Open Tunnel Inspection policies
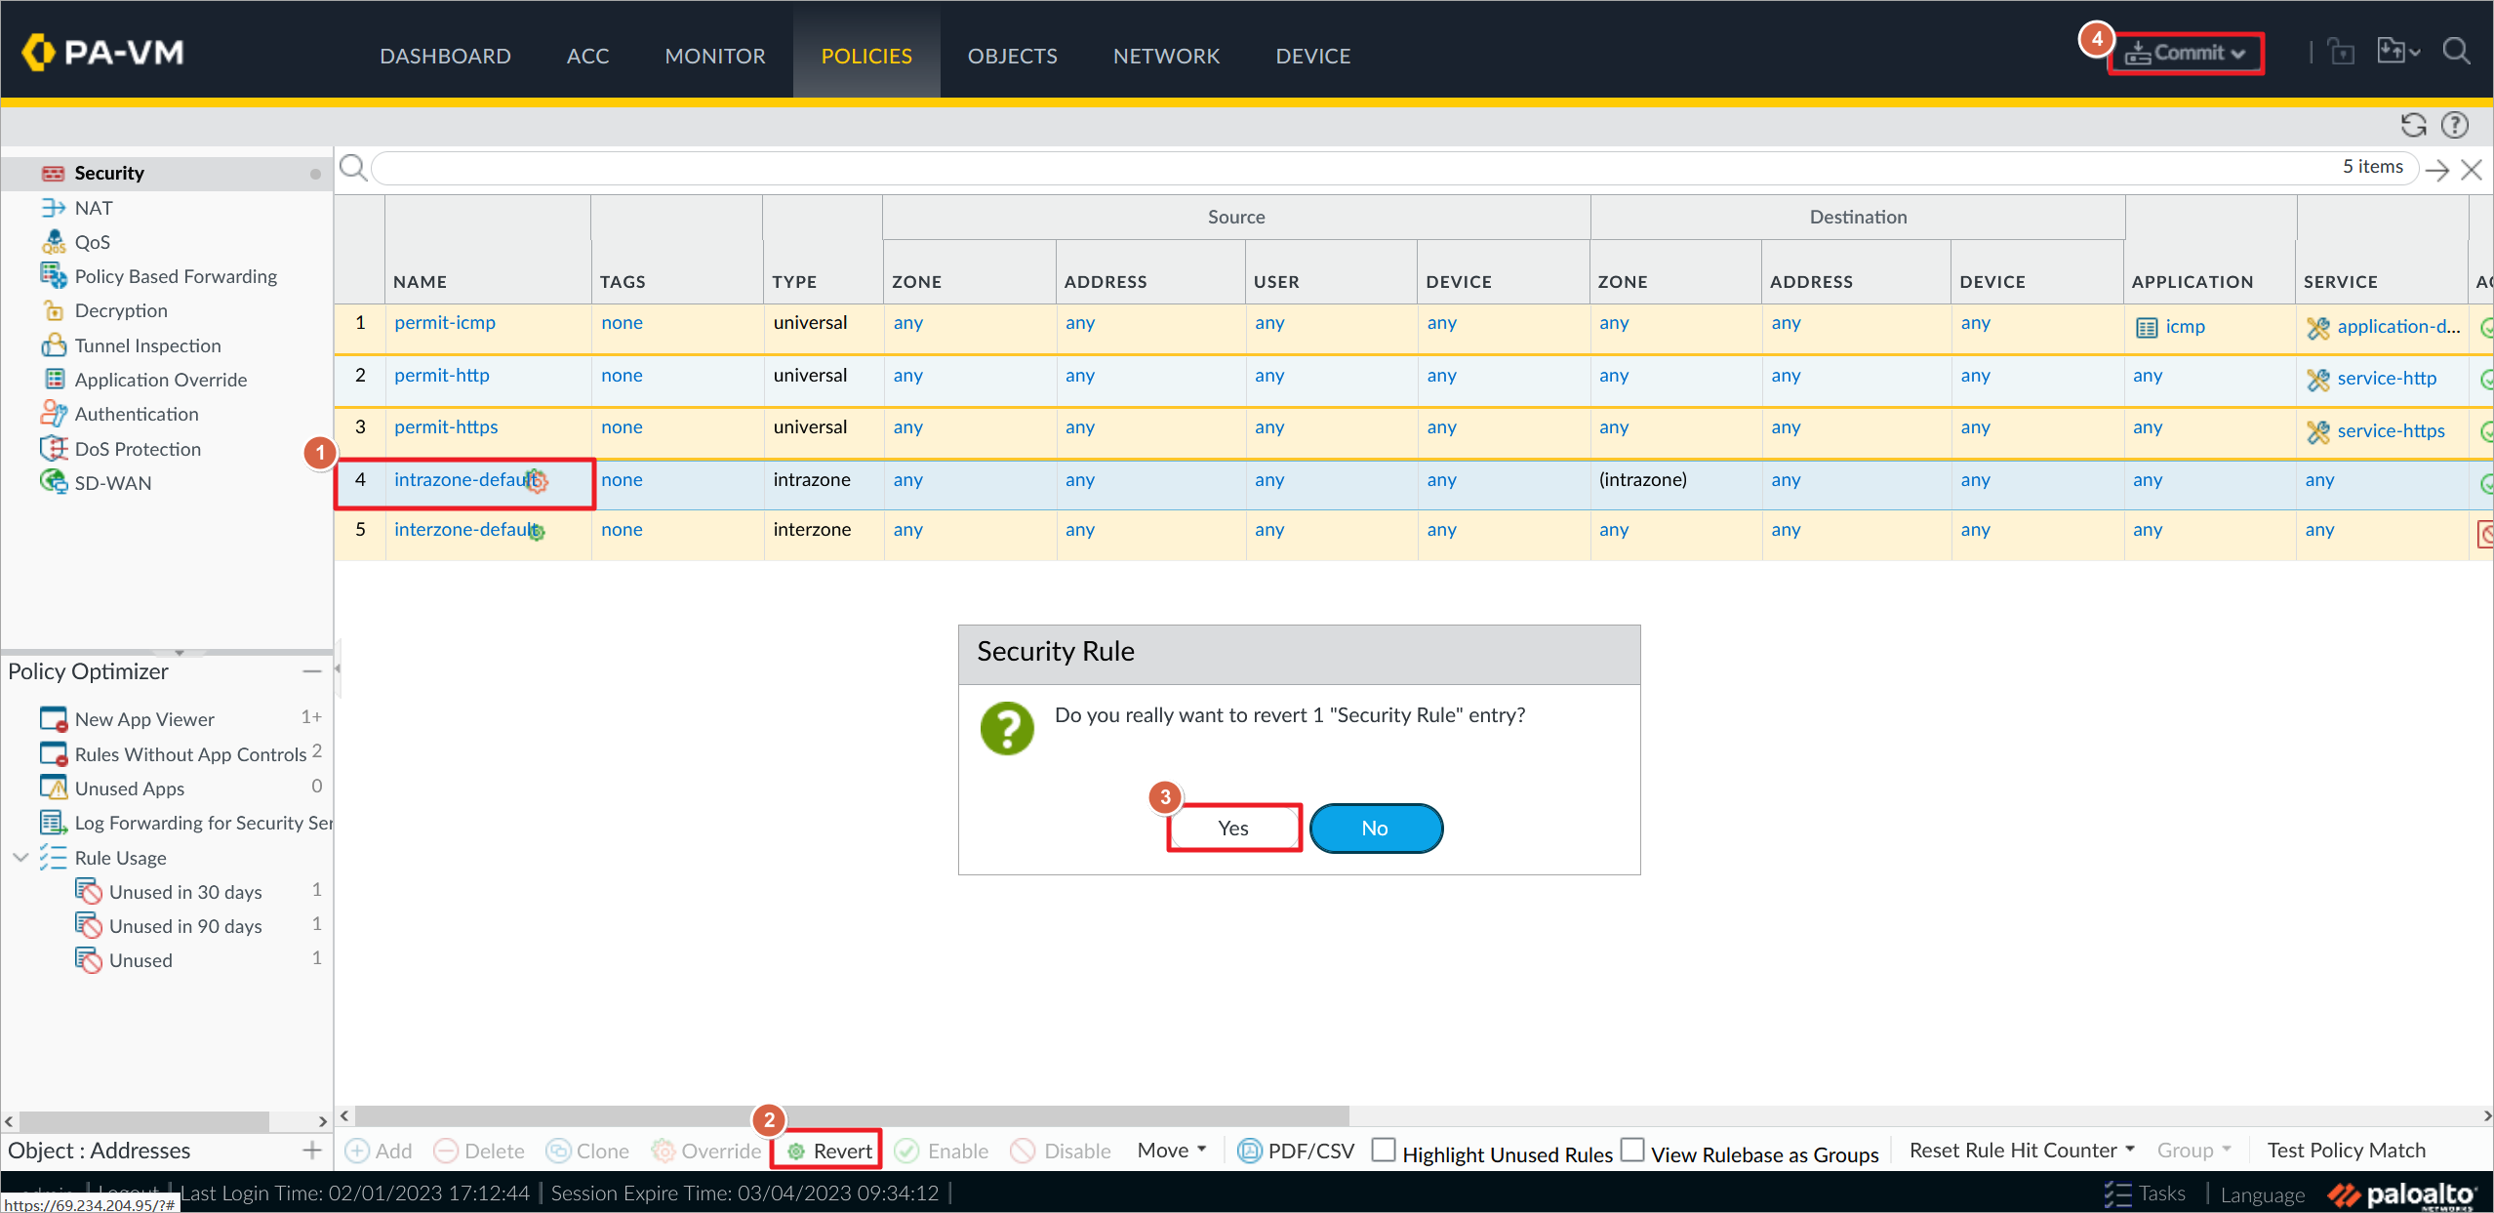The image size is (2494, 1213). pyautogui.click(x=147, y=345)
